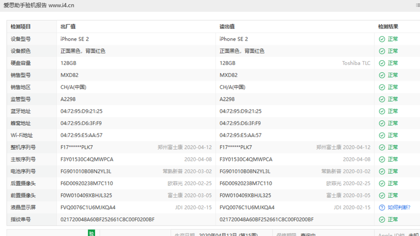
Task: Click the green check icon in 蓝牙地址 row
Action: [382, 111]
